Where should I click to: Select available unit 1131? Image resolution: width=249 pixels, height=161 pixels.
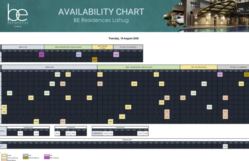pos(183,98)
